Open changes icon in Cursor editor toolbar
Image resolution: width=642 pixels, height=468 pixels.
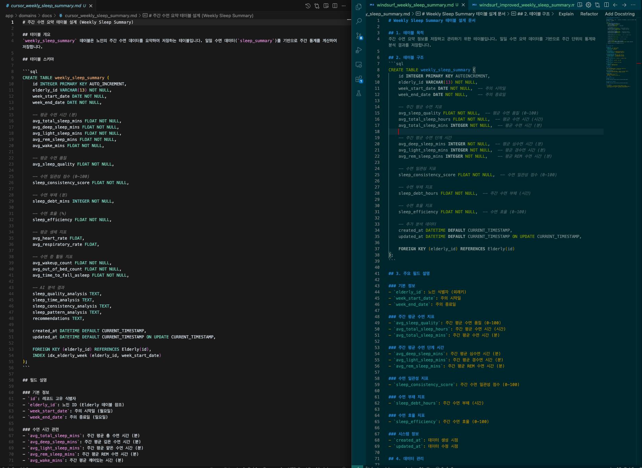tap(317, 6)
